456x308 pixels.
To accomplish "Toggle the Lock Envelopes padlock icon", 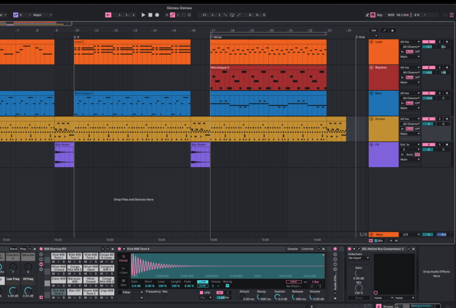I will [392, 30].
